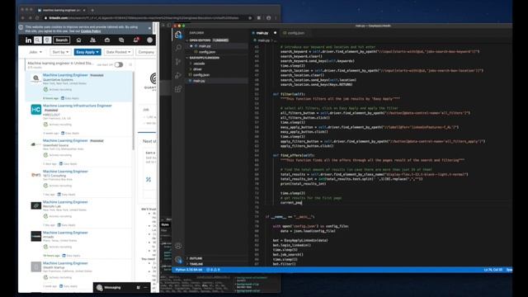Image resolution: width=528 pixels, height=297 pixels.
Task: Click Errors and warnings status bar indicator
Action: [213, 270]
